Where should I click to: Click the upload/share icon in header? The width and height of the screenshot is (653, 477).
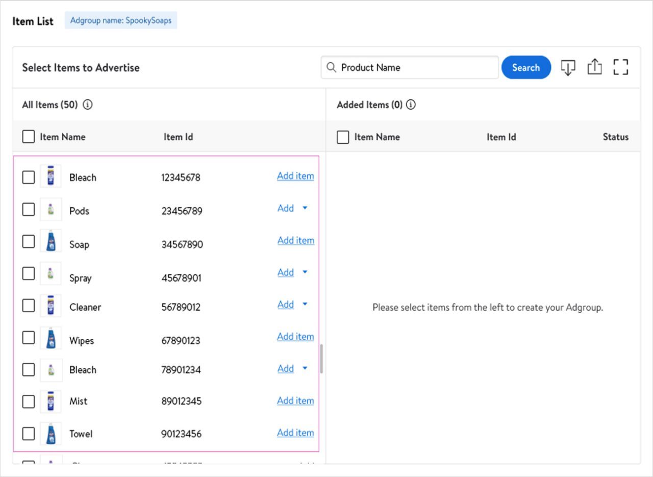tap(594, 67)
